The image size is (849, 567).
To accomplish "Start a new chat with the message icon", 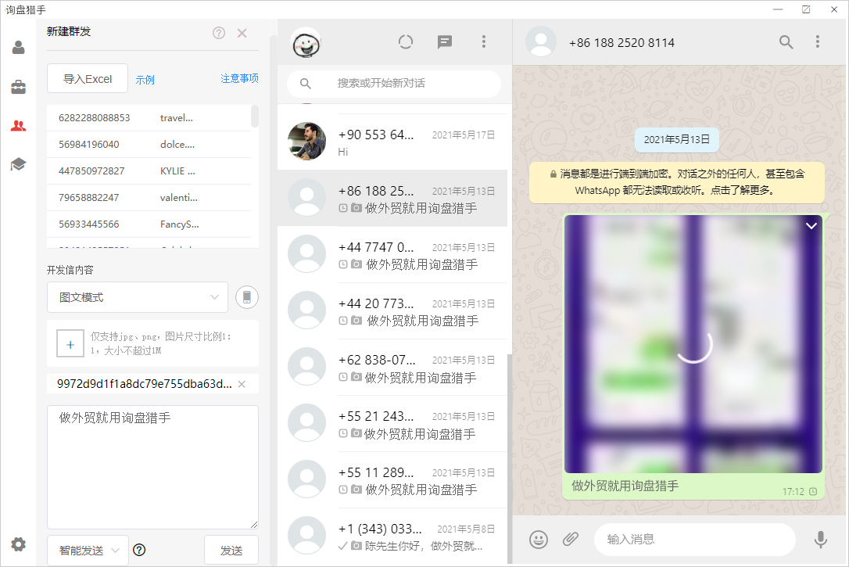I will pos(445,43).
